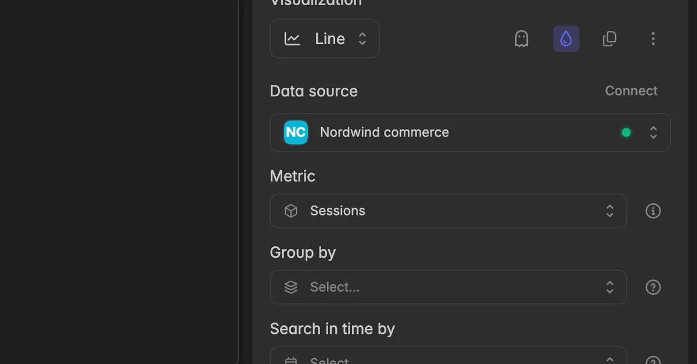The width and height of the screenshot is (697, 364).
Task: Click the Connect link next to Data source
Action: (x=631, y=91)
